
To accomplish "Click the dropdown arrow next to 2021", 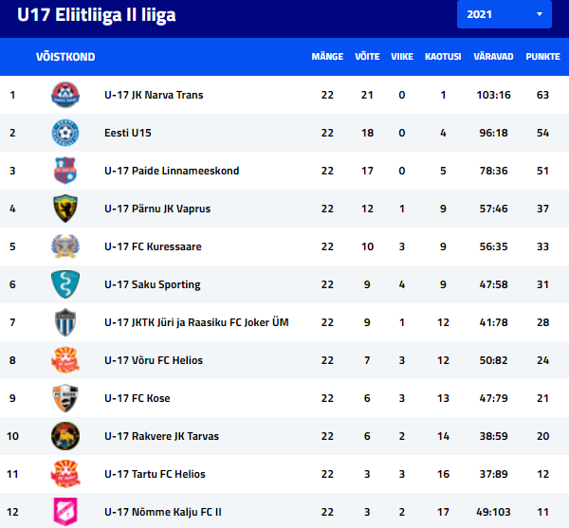I will [540, 14].
